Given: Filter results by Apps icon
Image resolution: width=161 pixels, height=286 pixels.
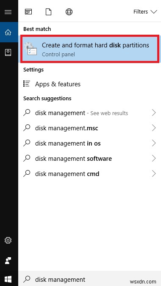Looking at the screenshot, I should pyautogui.click(x=28, y=12).
